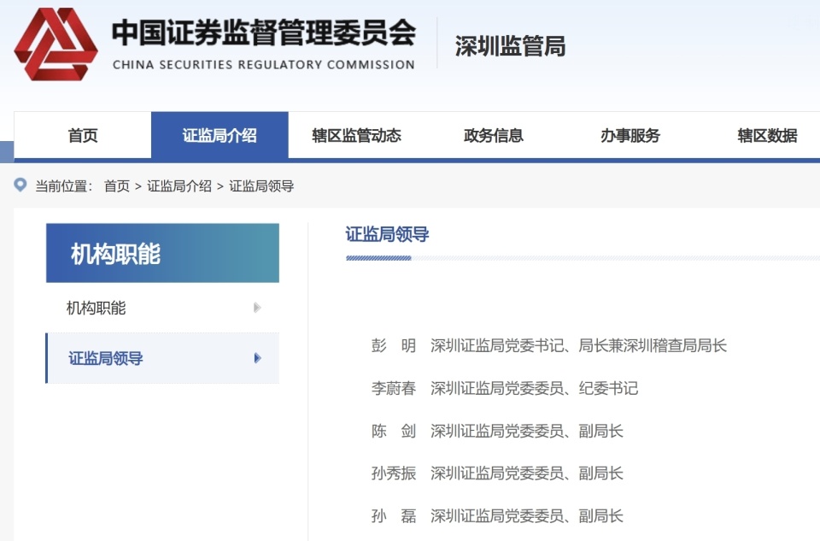Open the 政务信息 menu item
820x541 pixels.
tap(493, 134)
